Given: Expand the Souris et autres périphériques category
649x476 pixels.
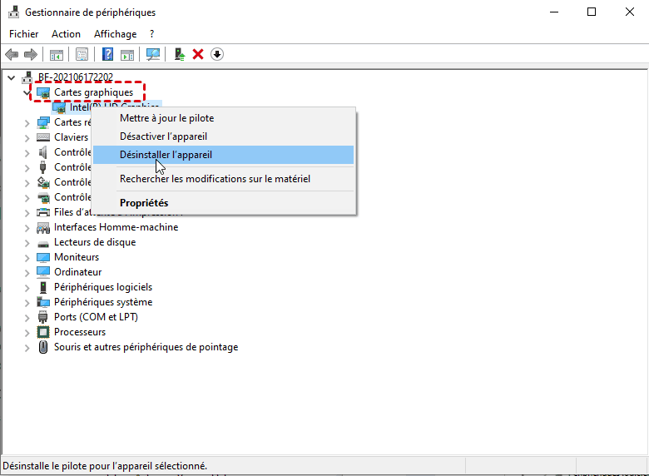Looking at the screenshot, I should [27, 348].
